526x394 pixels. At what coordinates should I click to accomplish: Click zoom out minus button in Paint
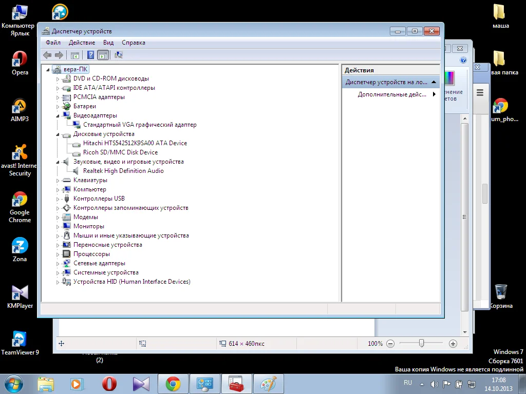pyautogui.click(x=390, y=344)
